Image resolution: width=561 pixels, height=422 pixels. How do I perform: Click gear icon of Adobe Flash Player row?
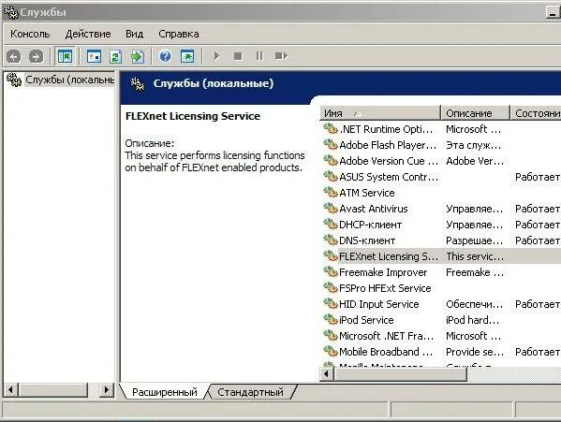331,145
